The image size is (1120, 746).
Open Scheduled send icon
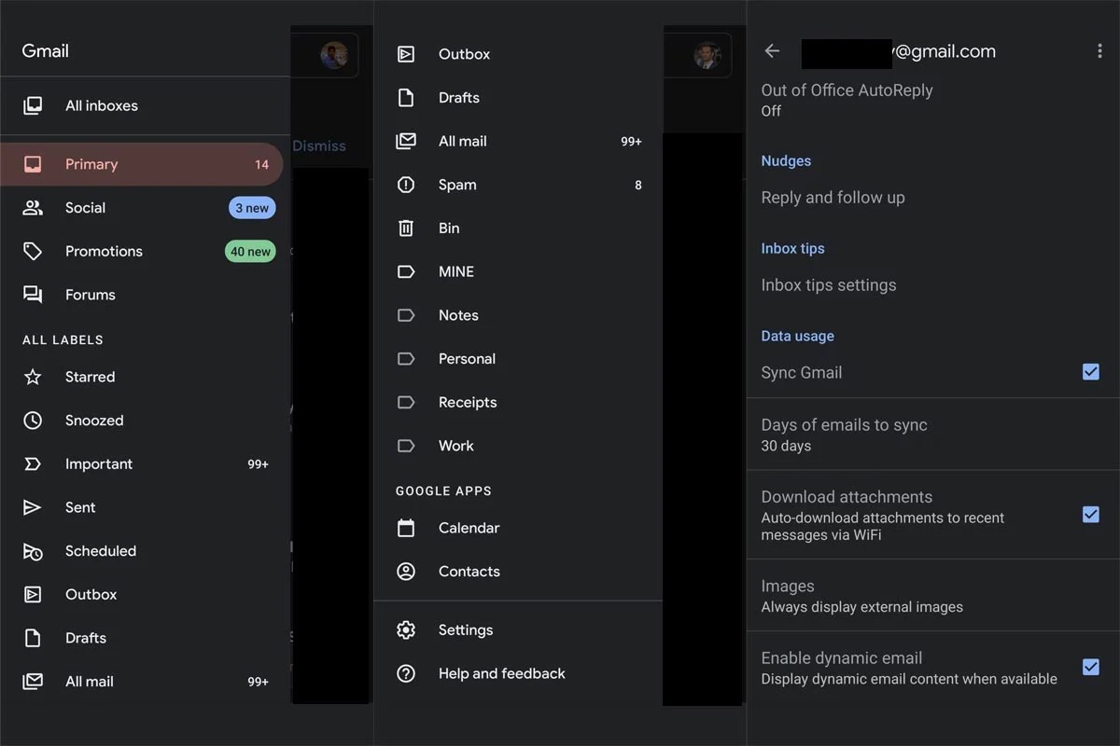pyautogui.click(x=33, y=551)
